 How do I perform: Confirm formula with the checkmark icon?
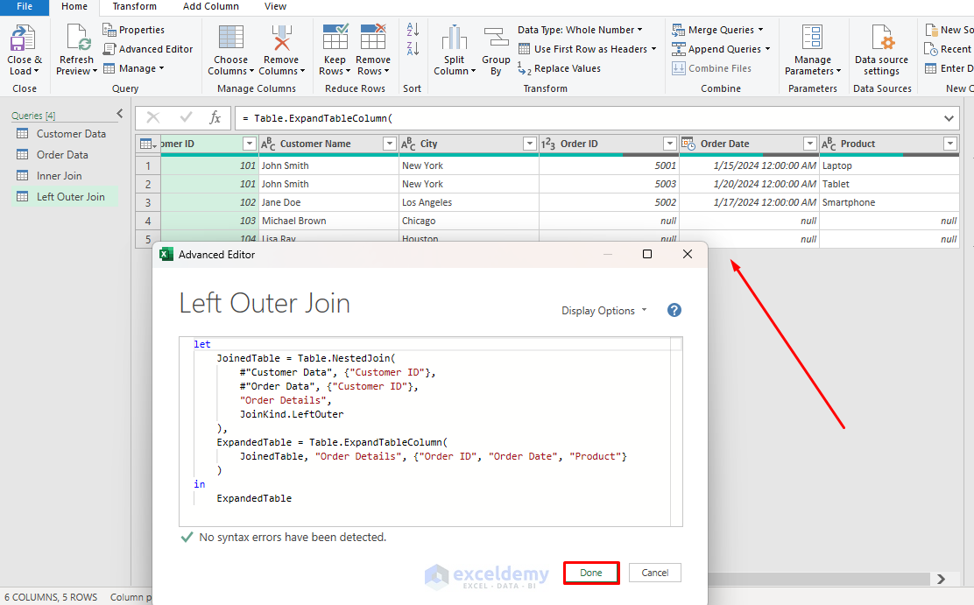(x=185, y=117)
